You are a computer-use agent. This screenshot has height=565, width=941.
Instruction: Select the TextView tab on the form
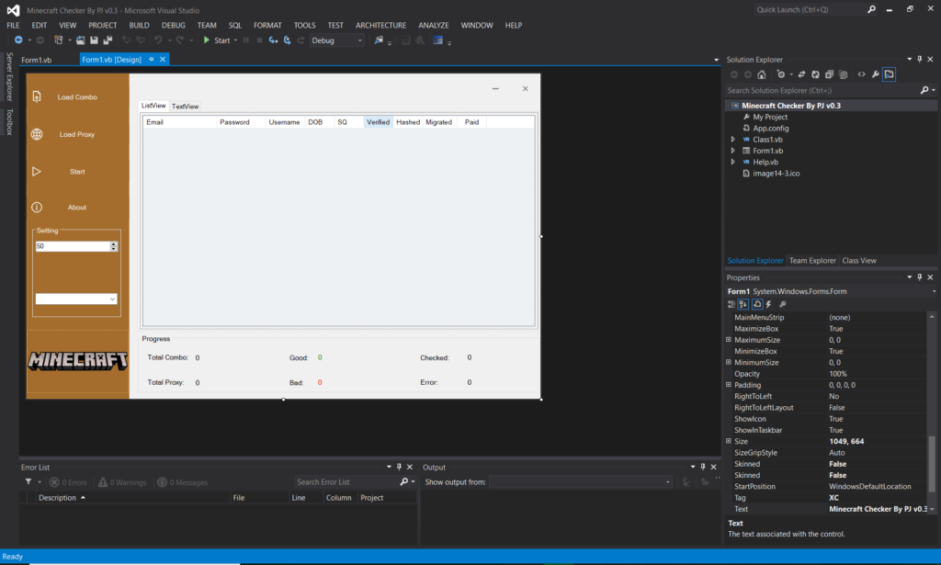click(185, 107)
